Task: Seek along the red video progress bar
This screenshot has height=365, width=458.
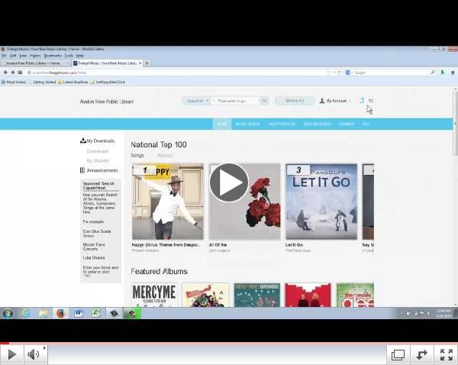Action: click(229, 343)
